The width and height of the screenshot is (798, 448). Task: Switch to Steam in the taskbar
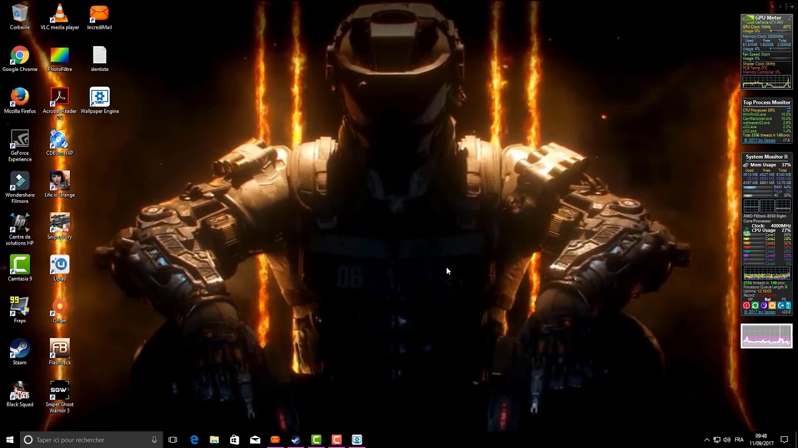296,440
